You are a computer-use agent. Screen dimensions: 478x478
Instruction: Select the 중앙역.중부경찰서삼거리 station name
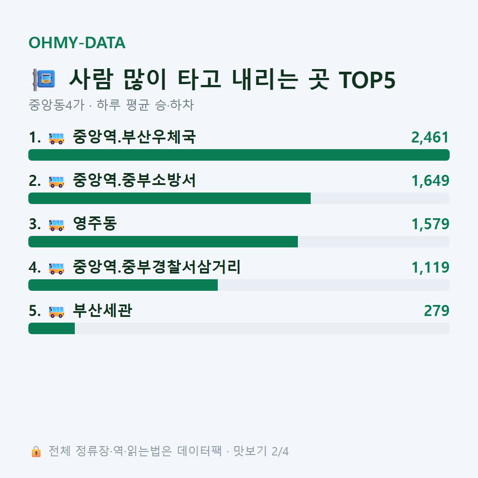point(157,267)
